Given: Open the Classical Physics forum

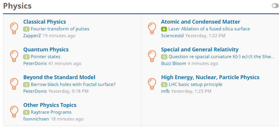Looking at the screenshot, I should 44,22.
